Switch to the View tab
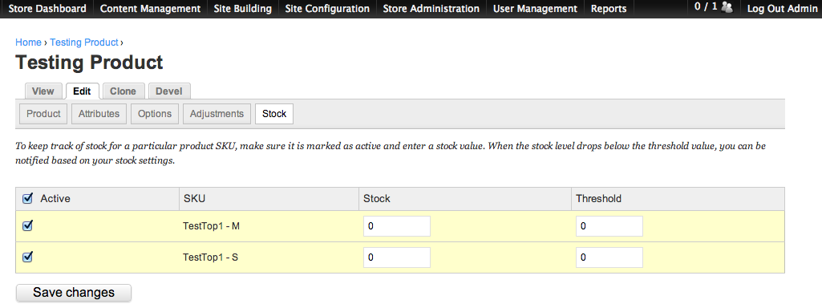This screenshot has width=822, height=308. (43, 91)
